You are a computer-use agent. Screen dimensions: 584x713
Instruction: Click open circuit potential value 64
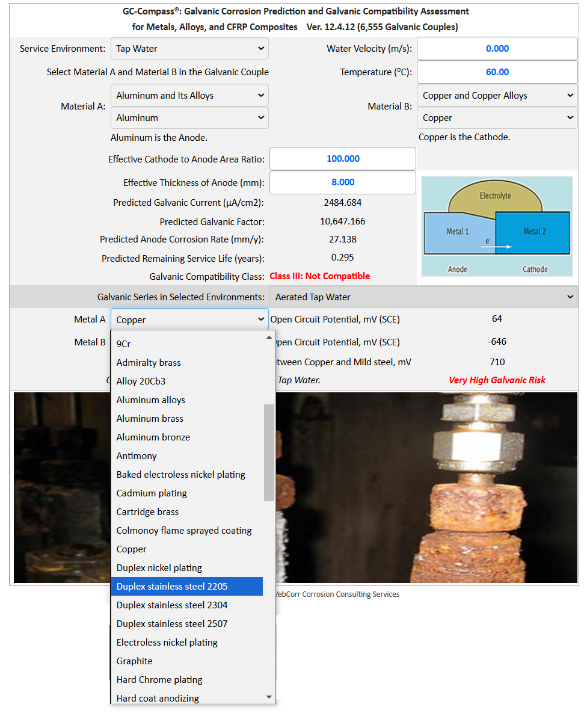click(497, 319)
